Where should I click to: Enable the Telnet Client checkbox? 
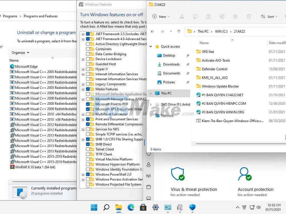point(88,149)
